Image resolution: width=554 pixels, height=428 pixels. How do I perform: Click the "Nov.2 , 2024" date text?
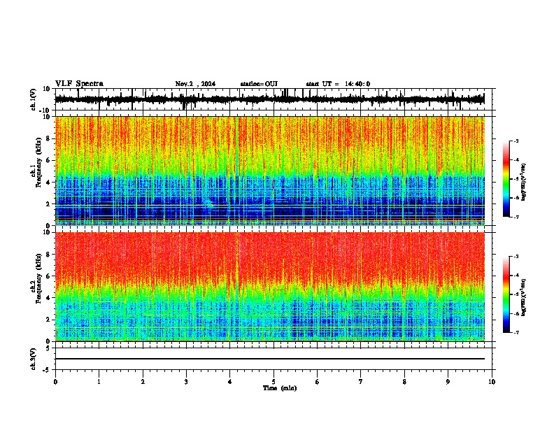195,84
